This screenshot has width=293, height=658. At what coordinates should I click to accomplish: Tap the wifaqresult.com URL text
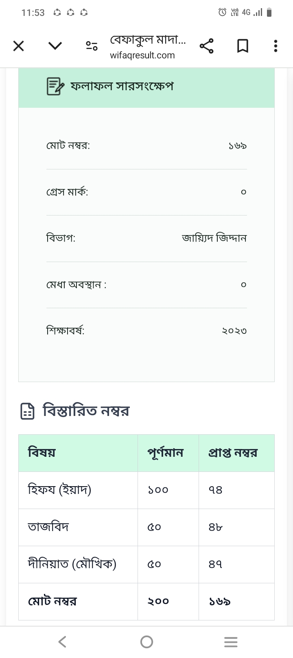coord(142,56)
